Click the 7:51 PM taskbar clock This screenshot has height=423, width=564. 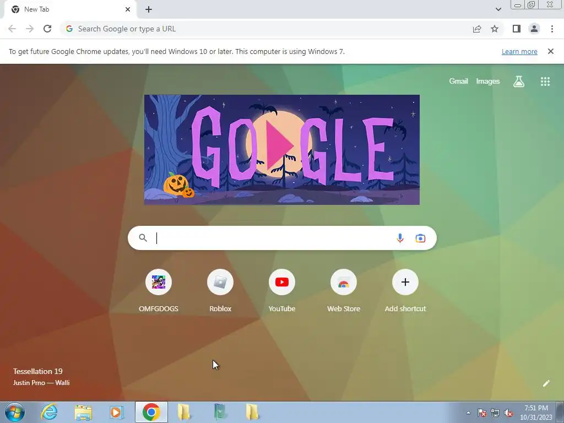pyautogui.click(x=536, y=413)
